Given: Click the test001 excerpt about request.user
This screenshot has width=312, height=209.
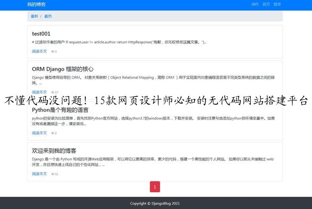Looking at the screenshot, I should pos(119,42).
